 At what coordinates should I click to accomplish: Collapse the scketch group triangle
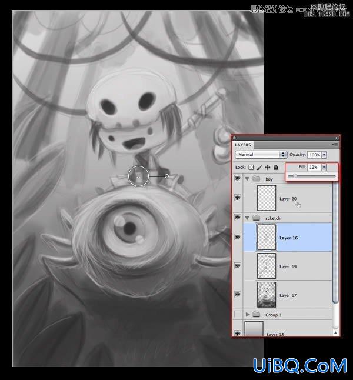point(247,218)
